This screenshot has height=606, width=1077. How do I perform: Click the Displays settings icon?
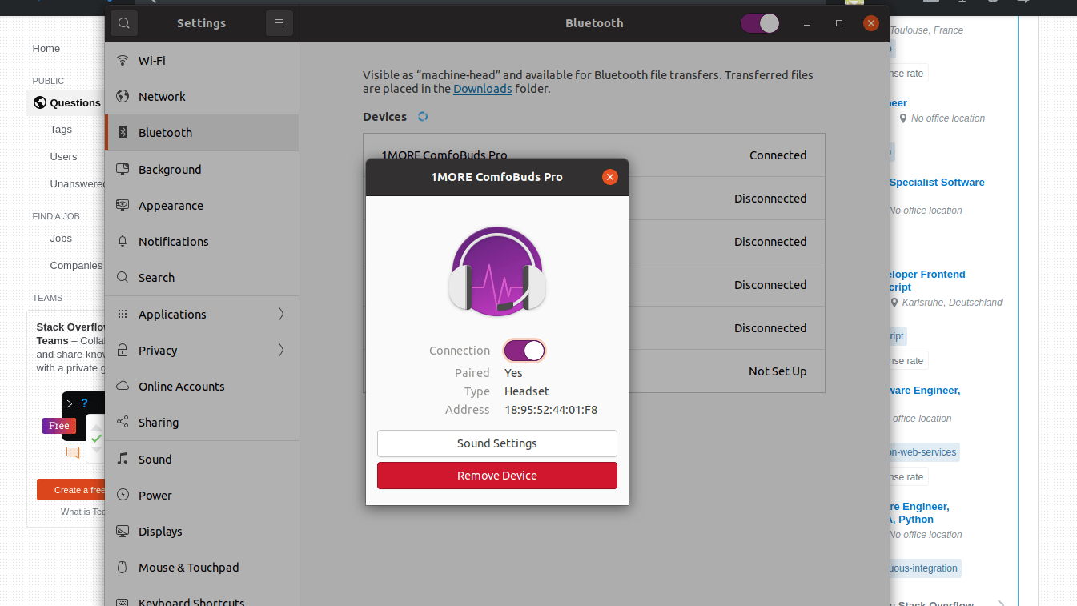pos(123,531)
